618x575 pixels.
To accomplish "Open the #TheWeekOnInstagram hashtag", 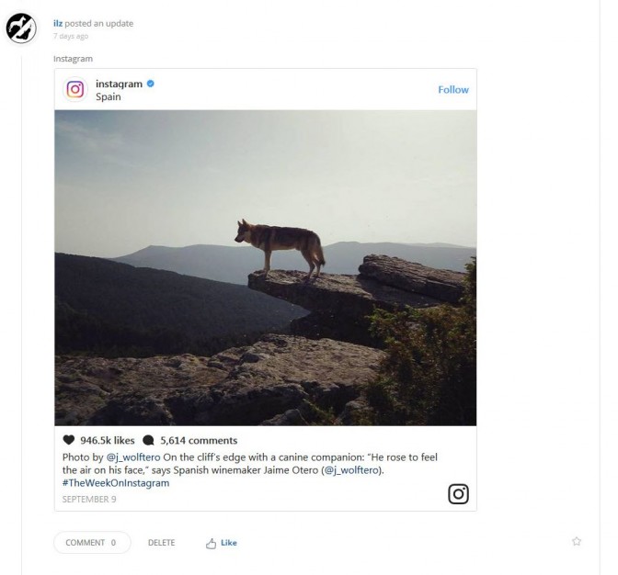I will pos(116,483).
